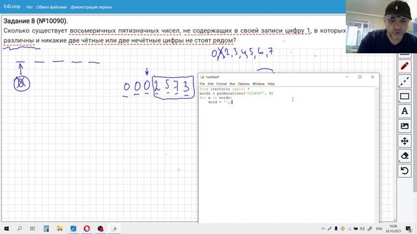Click the IDLE editor vertical scrollbar
This screenshot has width=417, height=234.
click(x=377, y=155)
